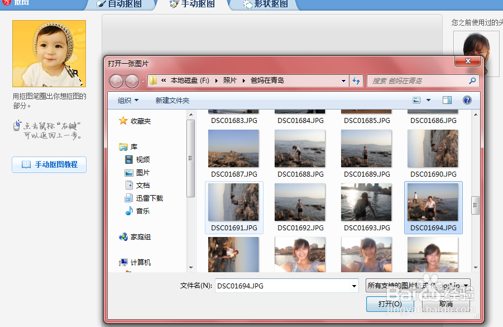Click 新建文件夹 button
Screen dimensions: 503x327
(173, 101)
